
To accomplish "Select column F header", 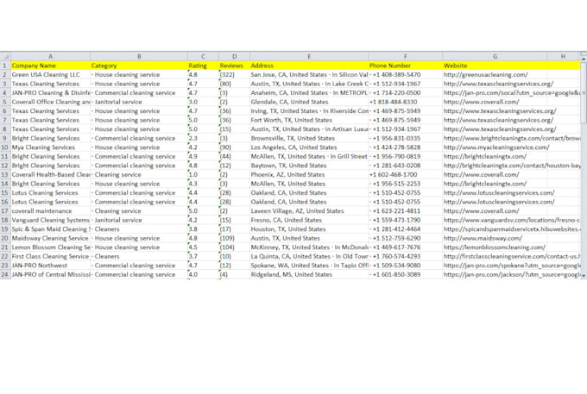I will click(x=406, y=56).
